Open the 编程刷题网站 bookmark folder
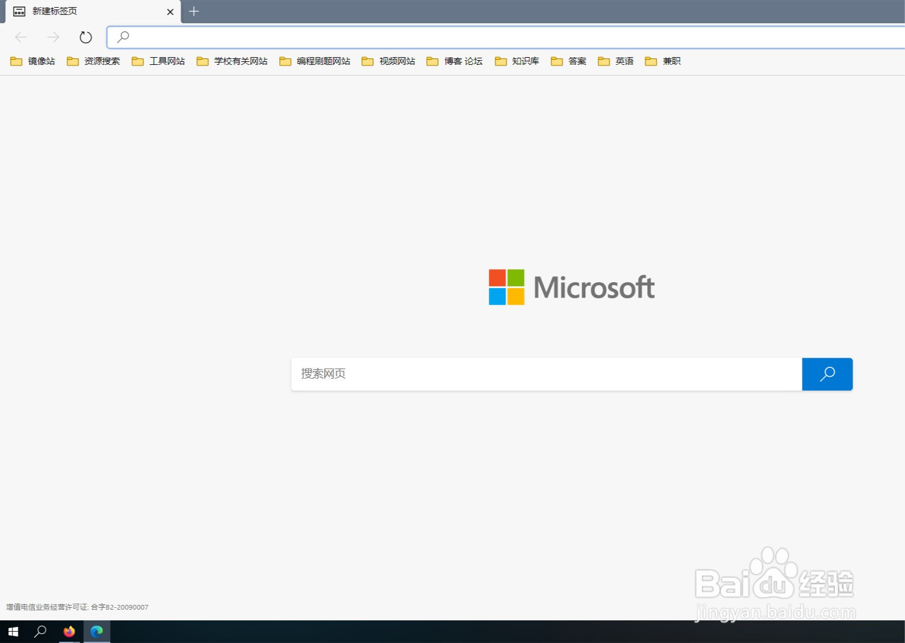This screenshot has width=905, height=643. [x=315, y=61]
